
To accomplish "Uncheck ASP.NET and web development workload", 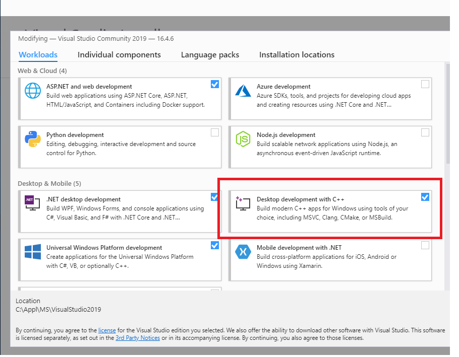I will (215, 85).
